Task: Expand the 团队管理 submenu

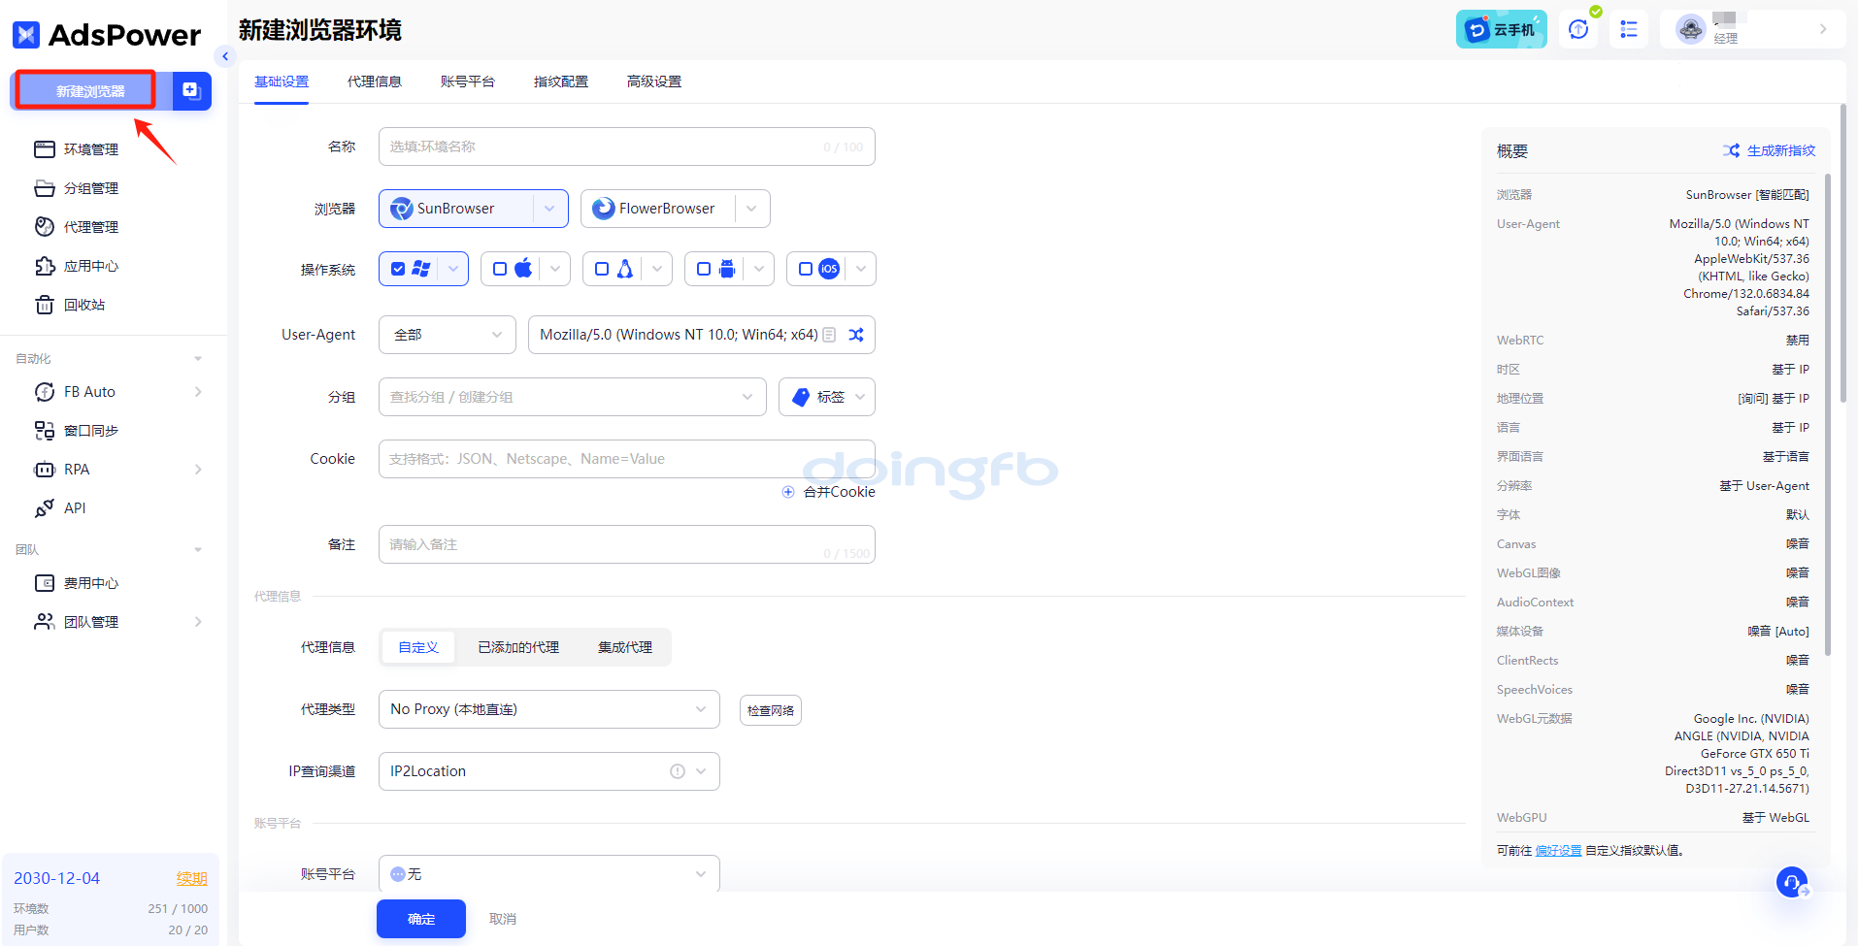Action: 198,622
